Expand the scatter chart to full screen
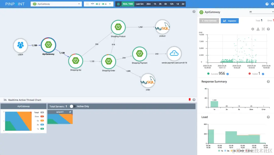 [x=263, y=29]
